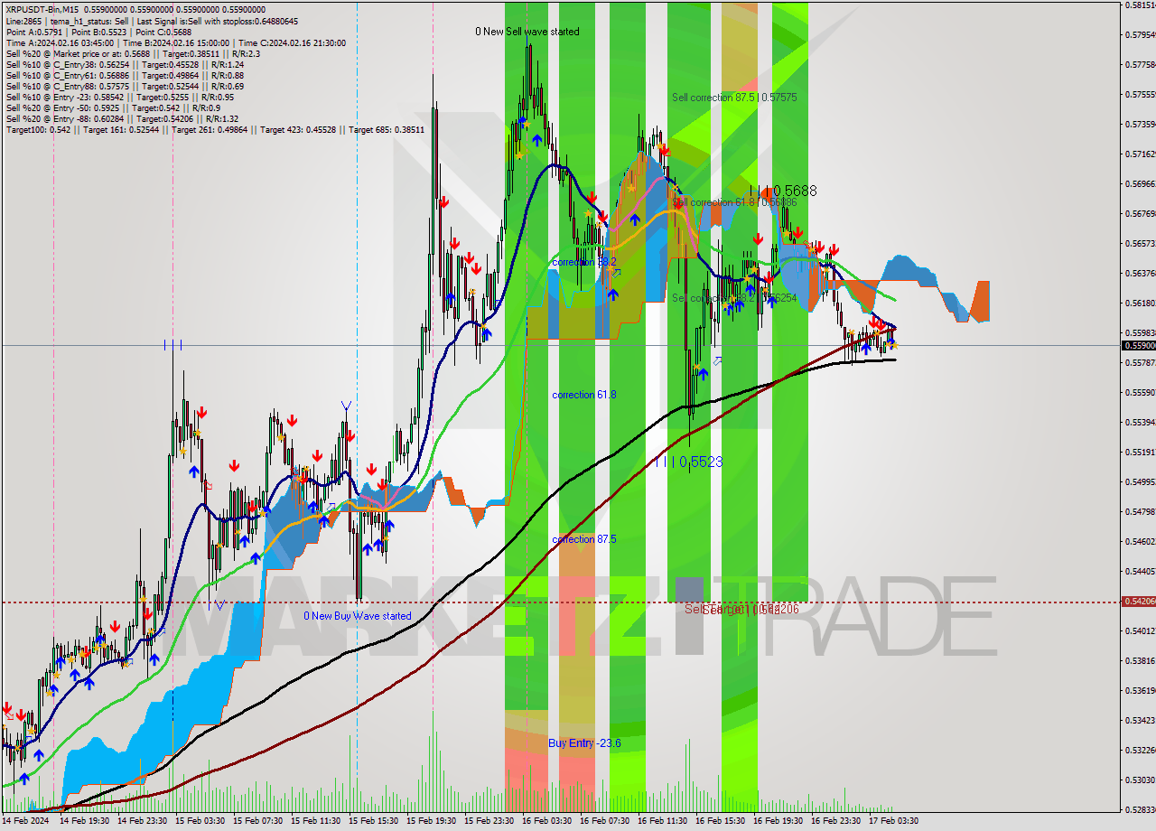1156x831 pixels.
Task: Click the 0.57359 price axis label
Action: tap(1141, 124)
